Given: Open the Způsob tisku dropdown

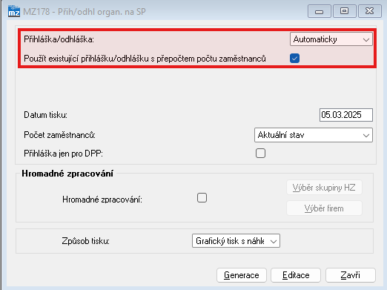Looking at the screenshot, I should [236, 241].
